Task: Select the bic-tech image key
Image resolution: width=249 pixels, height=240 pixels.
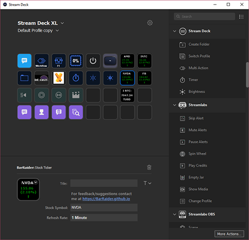Action: (x=41, y=78)
